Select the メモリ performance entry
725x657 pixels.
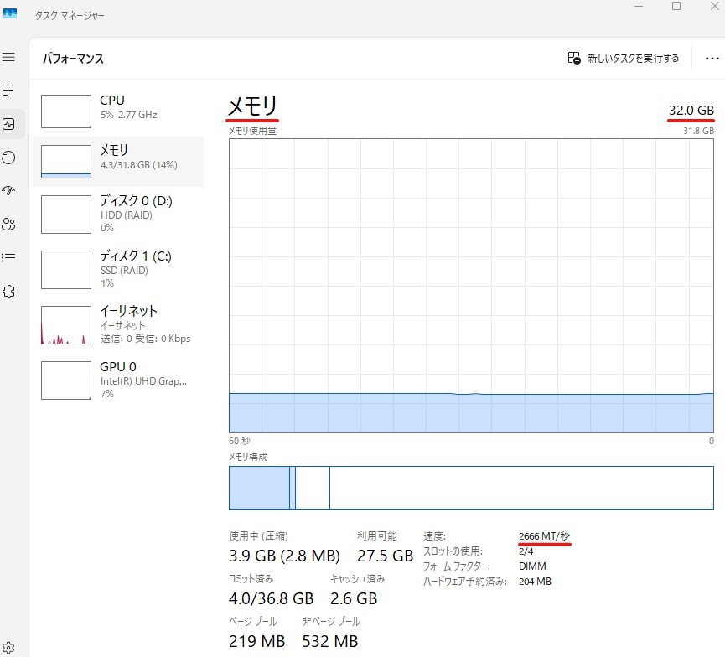[118, 162]
